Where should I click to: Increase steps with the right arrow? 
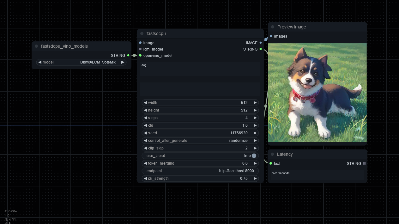coord(255,118)
